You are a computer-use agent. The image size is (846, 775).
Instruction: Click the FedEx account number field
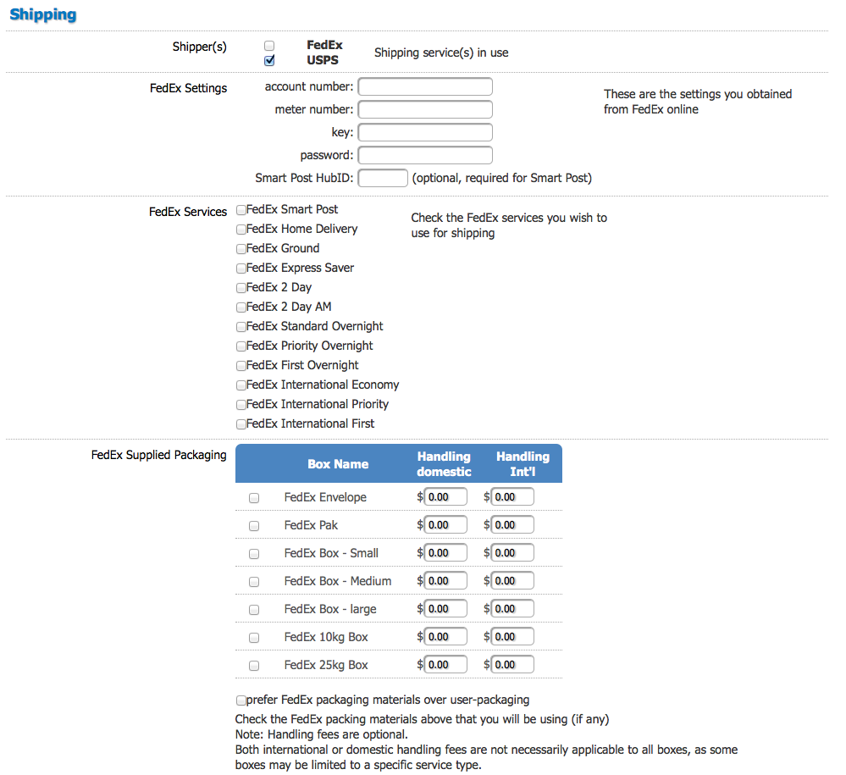coord(425,86)
